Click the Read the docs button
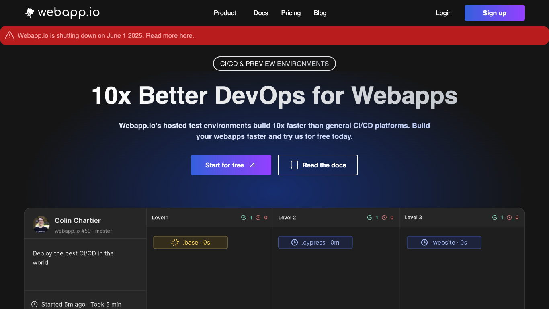The image size is (549, 309). [318, 165]
